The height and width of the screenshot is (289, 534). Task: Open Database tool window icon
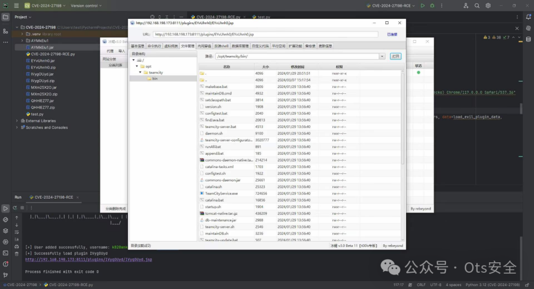[x=528, y=40]
